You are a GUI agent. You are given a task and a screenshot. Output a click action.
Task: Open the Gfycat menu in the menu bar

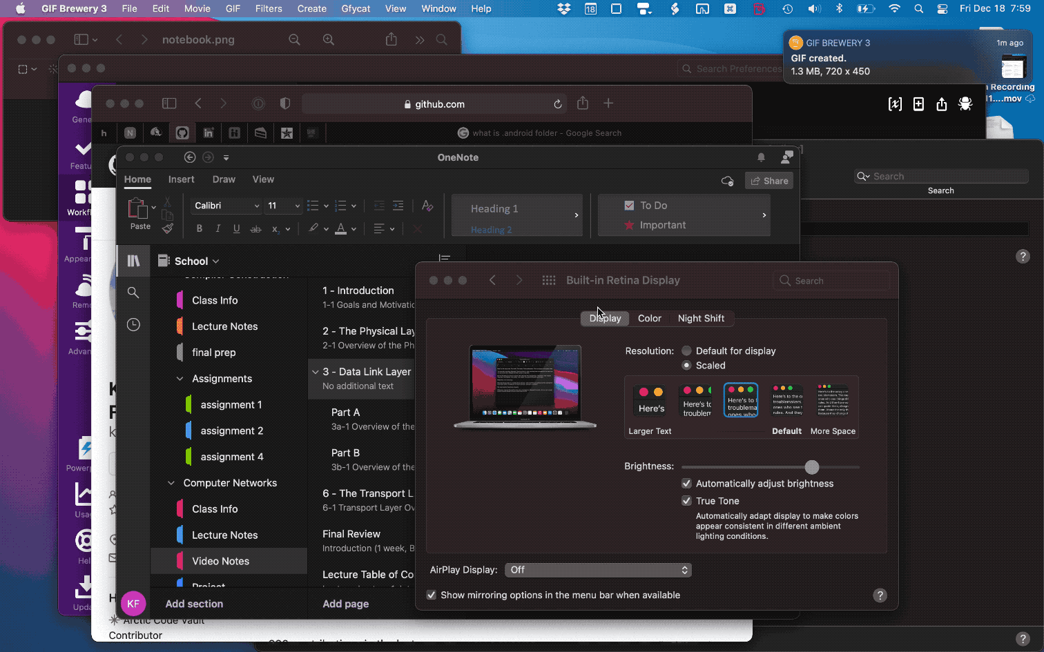[356, 9]
